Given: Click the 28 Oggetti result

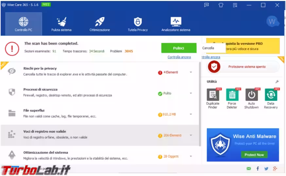Looking at the screenshot, I should pyautogui.click(x=168, y=156).
